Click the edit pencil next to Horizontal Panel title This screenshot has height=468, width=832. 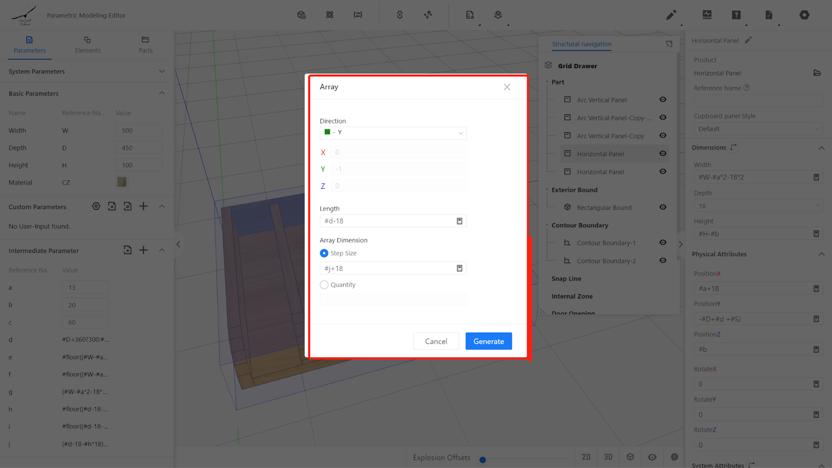(x=748, y=40)
